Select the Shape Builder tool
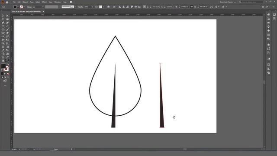This screenshot has width=277, height=156. point(3,43)
